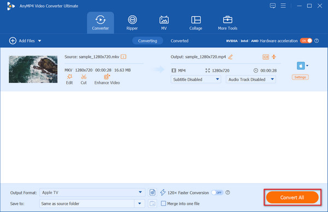Screen dimensions: 328x212
Task: Open the orange Settings button
Action: 300,77
